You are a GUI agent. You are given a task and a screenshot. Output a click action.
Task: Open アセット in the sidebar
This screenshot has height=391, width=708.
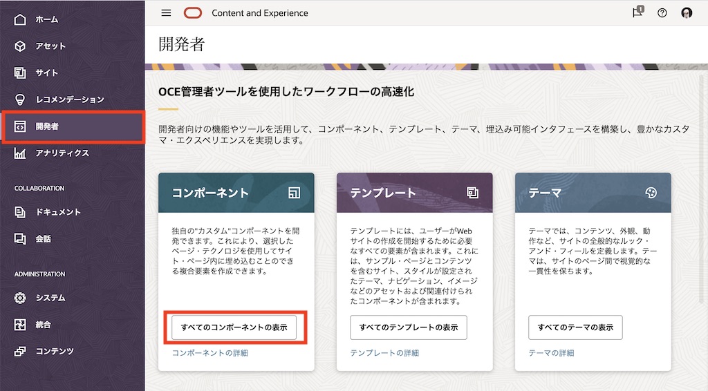(50, 46)
